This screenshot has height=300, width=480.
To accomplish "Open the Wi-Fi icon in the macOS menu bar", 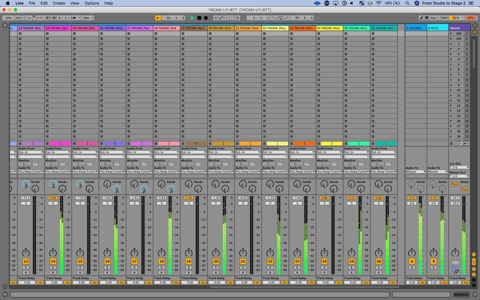I will click(378, 3).
